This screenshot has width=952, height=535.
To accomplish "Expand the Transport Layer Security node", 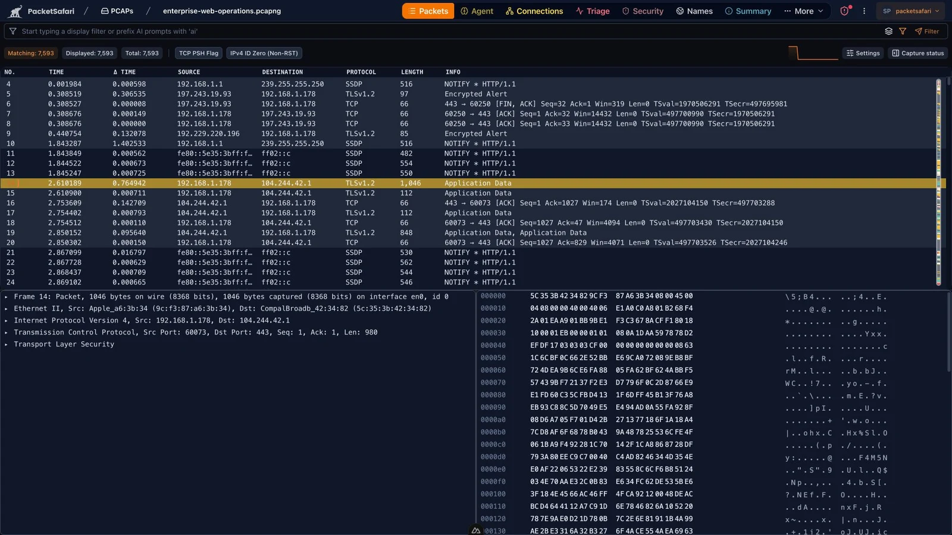I will tap(6, 344).
